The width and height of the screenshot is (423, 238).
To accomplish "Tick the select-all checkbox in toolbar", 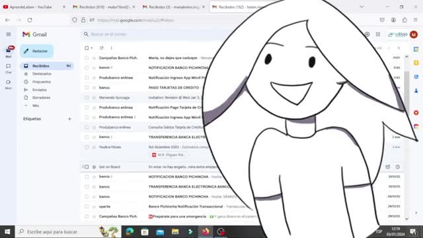I will point(87,48).
